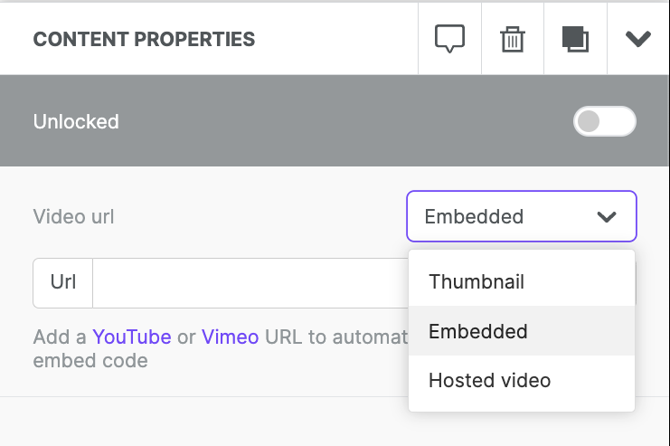This screenshot has width=670, height=446.
Task: Follow the Vimeo link
Action: coord(230,337)
